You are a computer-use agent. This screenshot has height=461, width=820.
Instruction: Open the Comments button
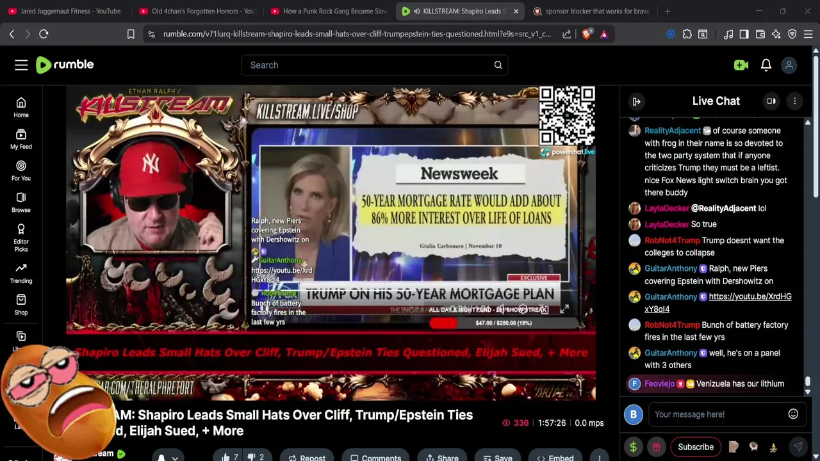tap(376, 457)
